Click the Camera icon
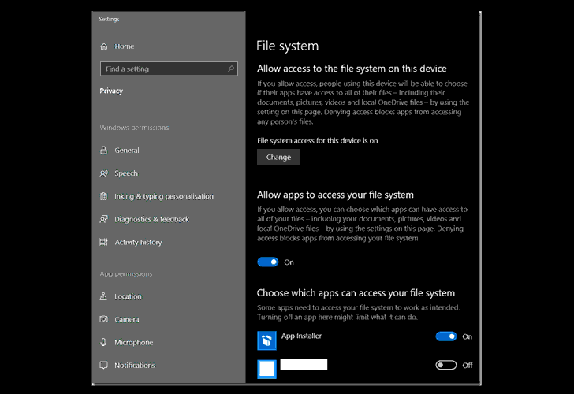Screen dimensions: 574x394 pos(104,319)
